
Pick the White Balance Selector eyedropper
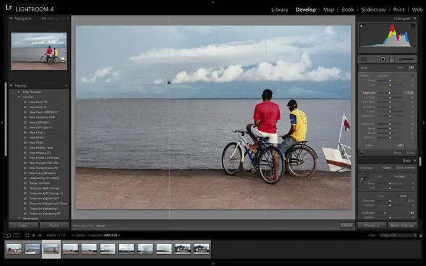pos(364,177)
